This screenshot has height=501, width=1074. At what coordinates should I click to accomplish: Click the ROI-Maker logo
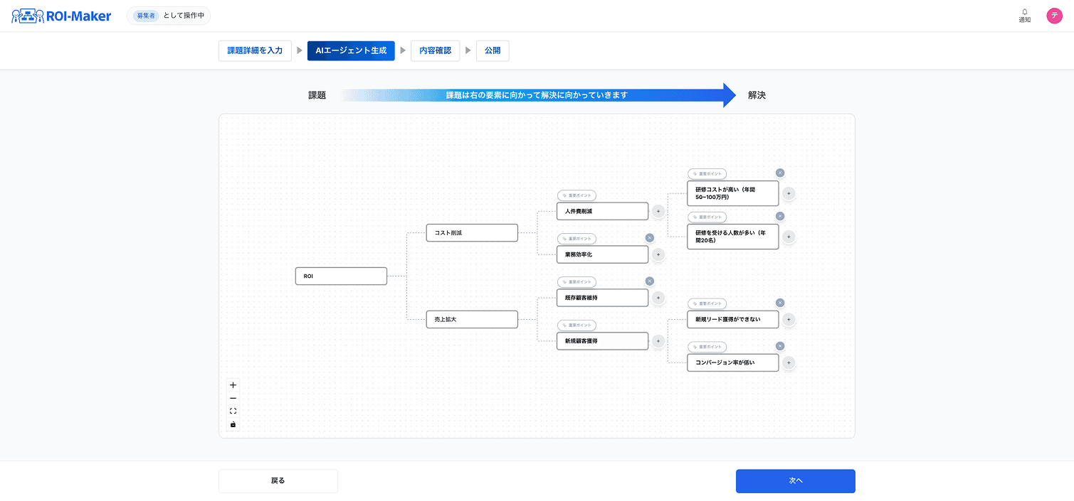coord(62,16)
